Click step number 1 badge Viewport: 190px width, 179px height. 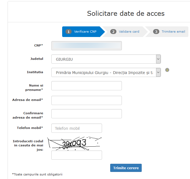click(68, 32)
